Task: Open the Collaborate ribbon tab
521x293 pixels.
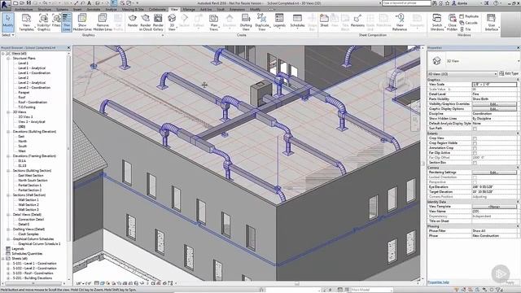Action: coord(157,10)
